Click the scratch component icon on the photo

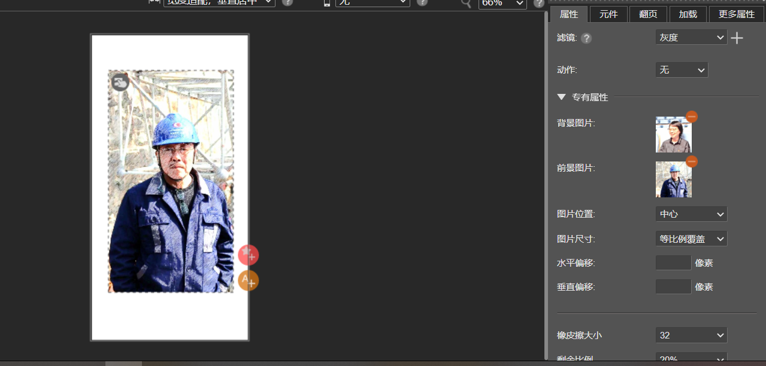[120, 83]
